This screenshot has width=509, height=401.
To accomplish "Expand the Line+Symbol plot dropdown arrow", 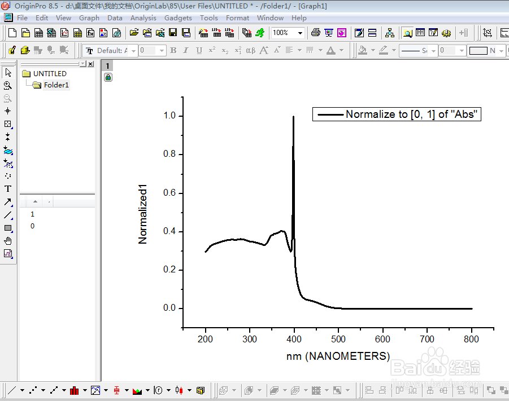I will 64,390.
